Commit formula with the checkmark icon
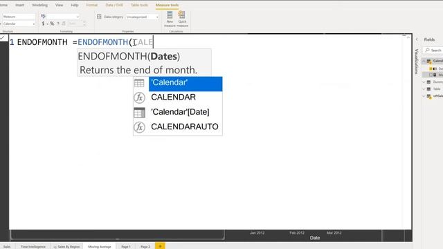The width and height of the screenshot is (443, 249). click(x=3, y=37)
